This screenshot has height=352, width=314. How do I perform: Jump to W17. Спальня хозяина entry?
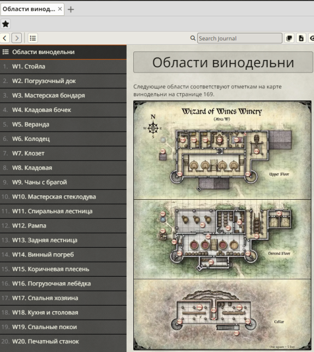point(63,298)
